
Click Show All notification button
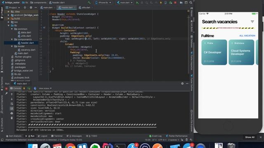pyautogui.click(x=250, y=137)
